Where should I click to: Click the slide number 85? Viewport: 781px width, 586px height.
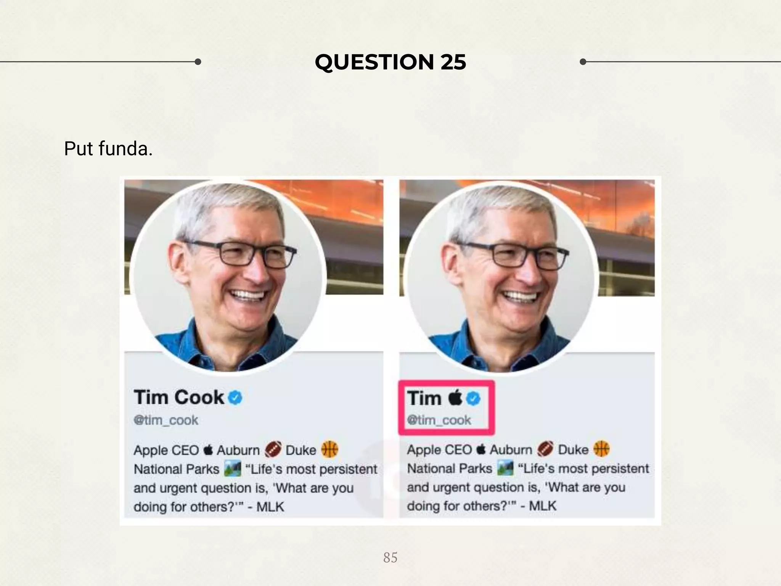click(x=390, y=557)
